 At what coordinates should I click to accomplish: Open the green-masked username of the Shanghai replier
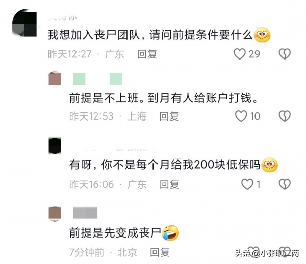pyautogui.click(x=97, y=79)
